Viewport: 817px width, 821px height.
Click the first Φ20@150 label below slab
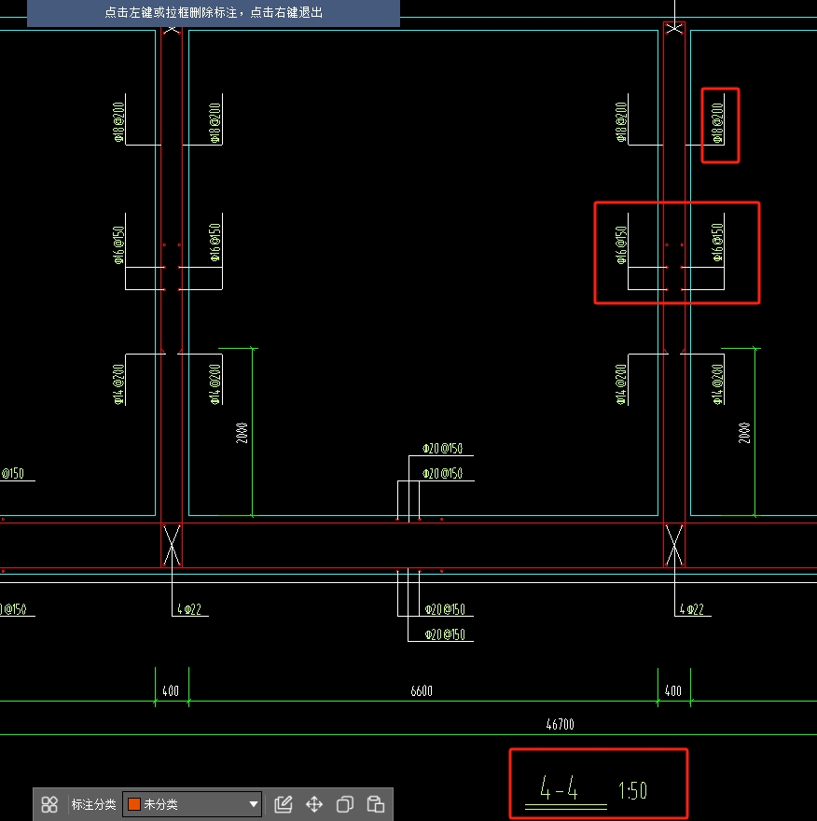(445, 609)
